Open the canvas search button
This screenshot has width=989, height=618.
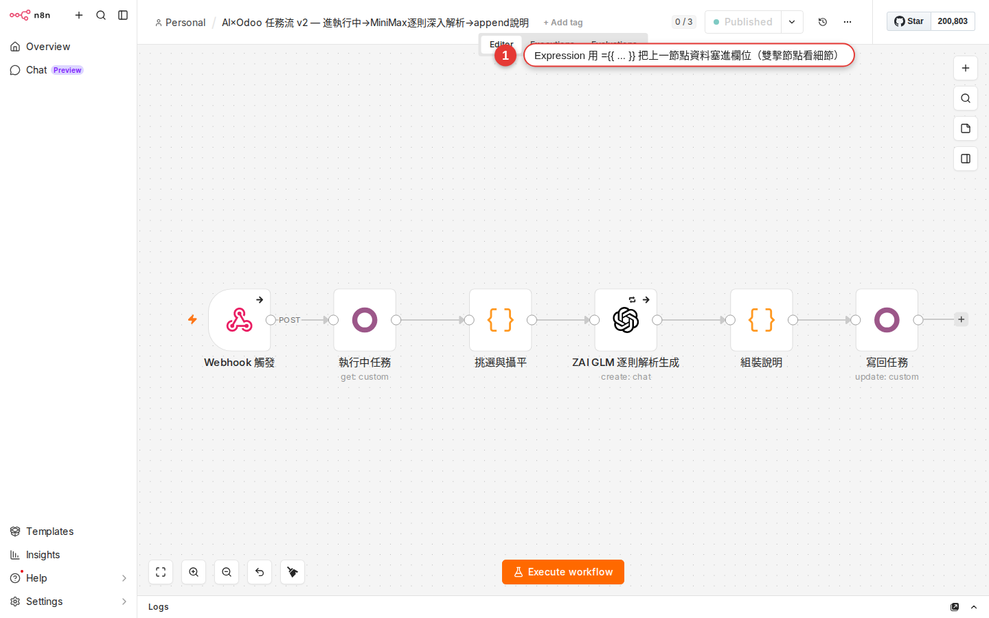(x=966, y=98)
